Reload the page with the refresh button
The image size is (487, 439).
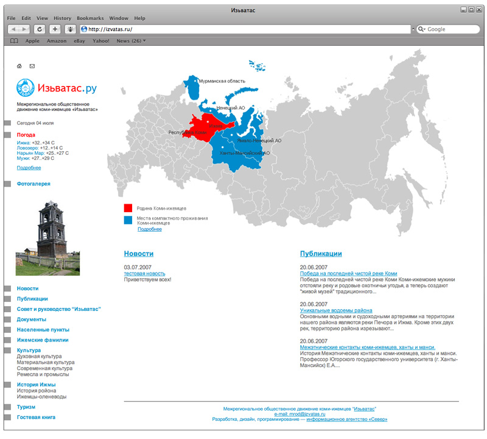40,29
